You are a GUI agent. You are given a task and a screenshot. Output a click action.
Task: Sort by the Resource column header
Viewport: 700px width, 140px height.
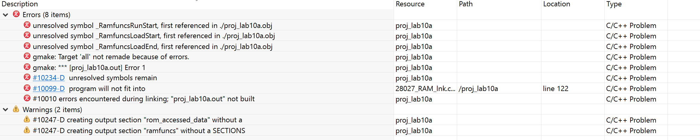pos(410,4)
